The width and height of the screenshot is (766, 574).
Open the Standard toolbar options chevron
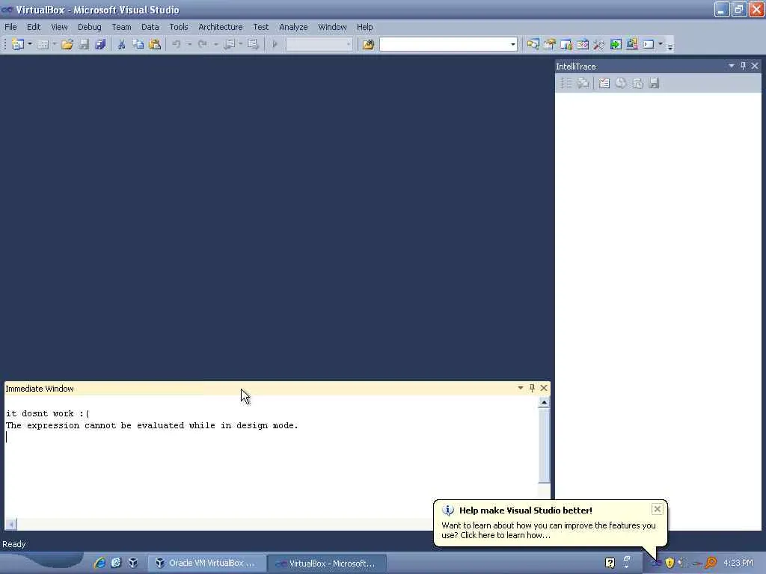(x=670, y=46)
